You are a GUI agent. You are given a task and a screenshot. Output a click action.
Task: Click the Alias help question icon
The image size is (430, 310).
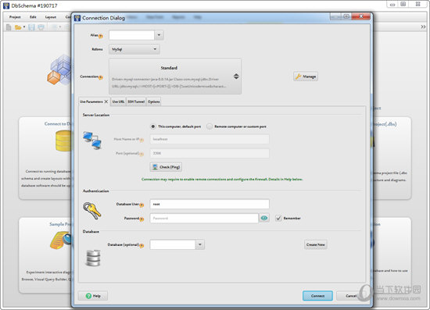click(x=101, y=36)
